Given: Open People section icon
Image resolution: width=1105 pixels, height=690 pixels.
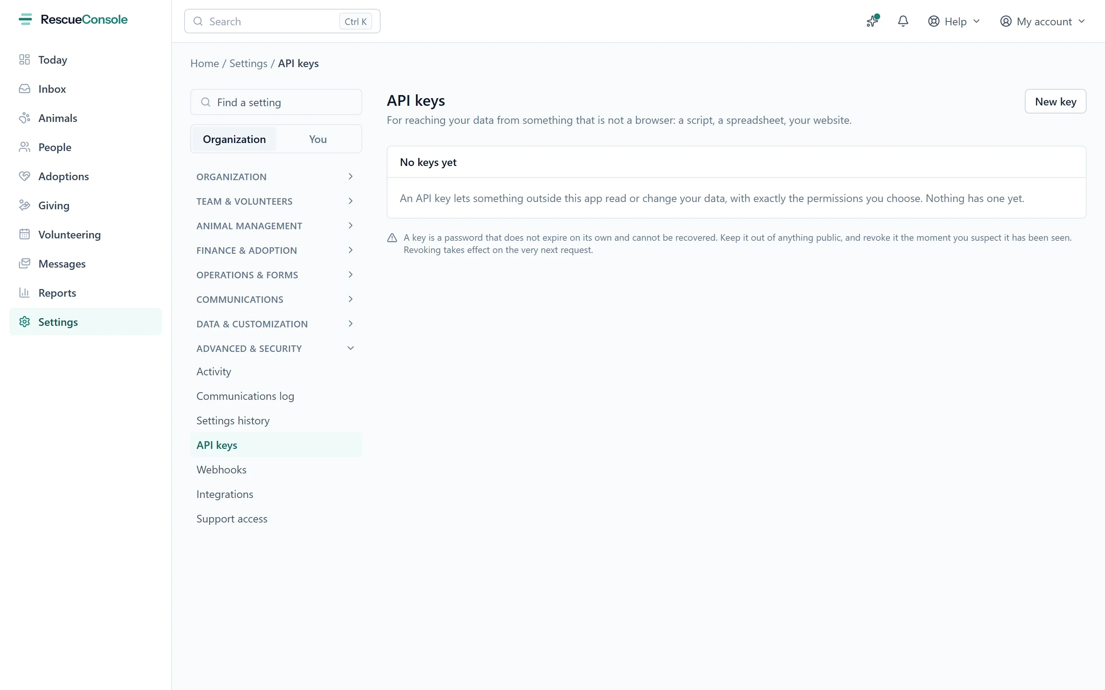Looking at the screenshot, I should point(25,148).
